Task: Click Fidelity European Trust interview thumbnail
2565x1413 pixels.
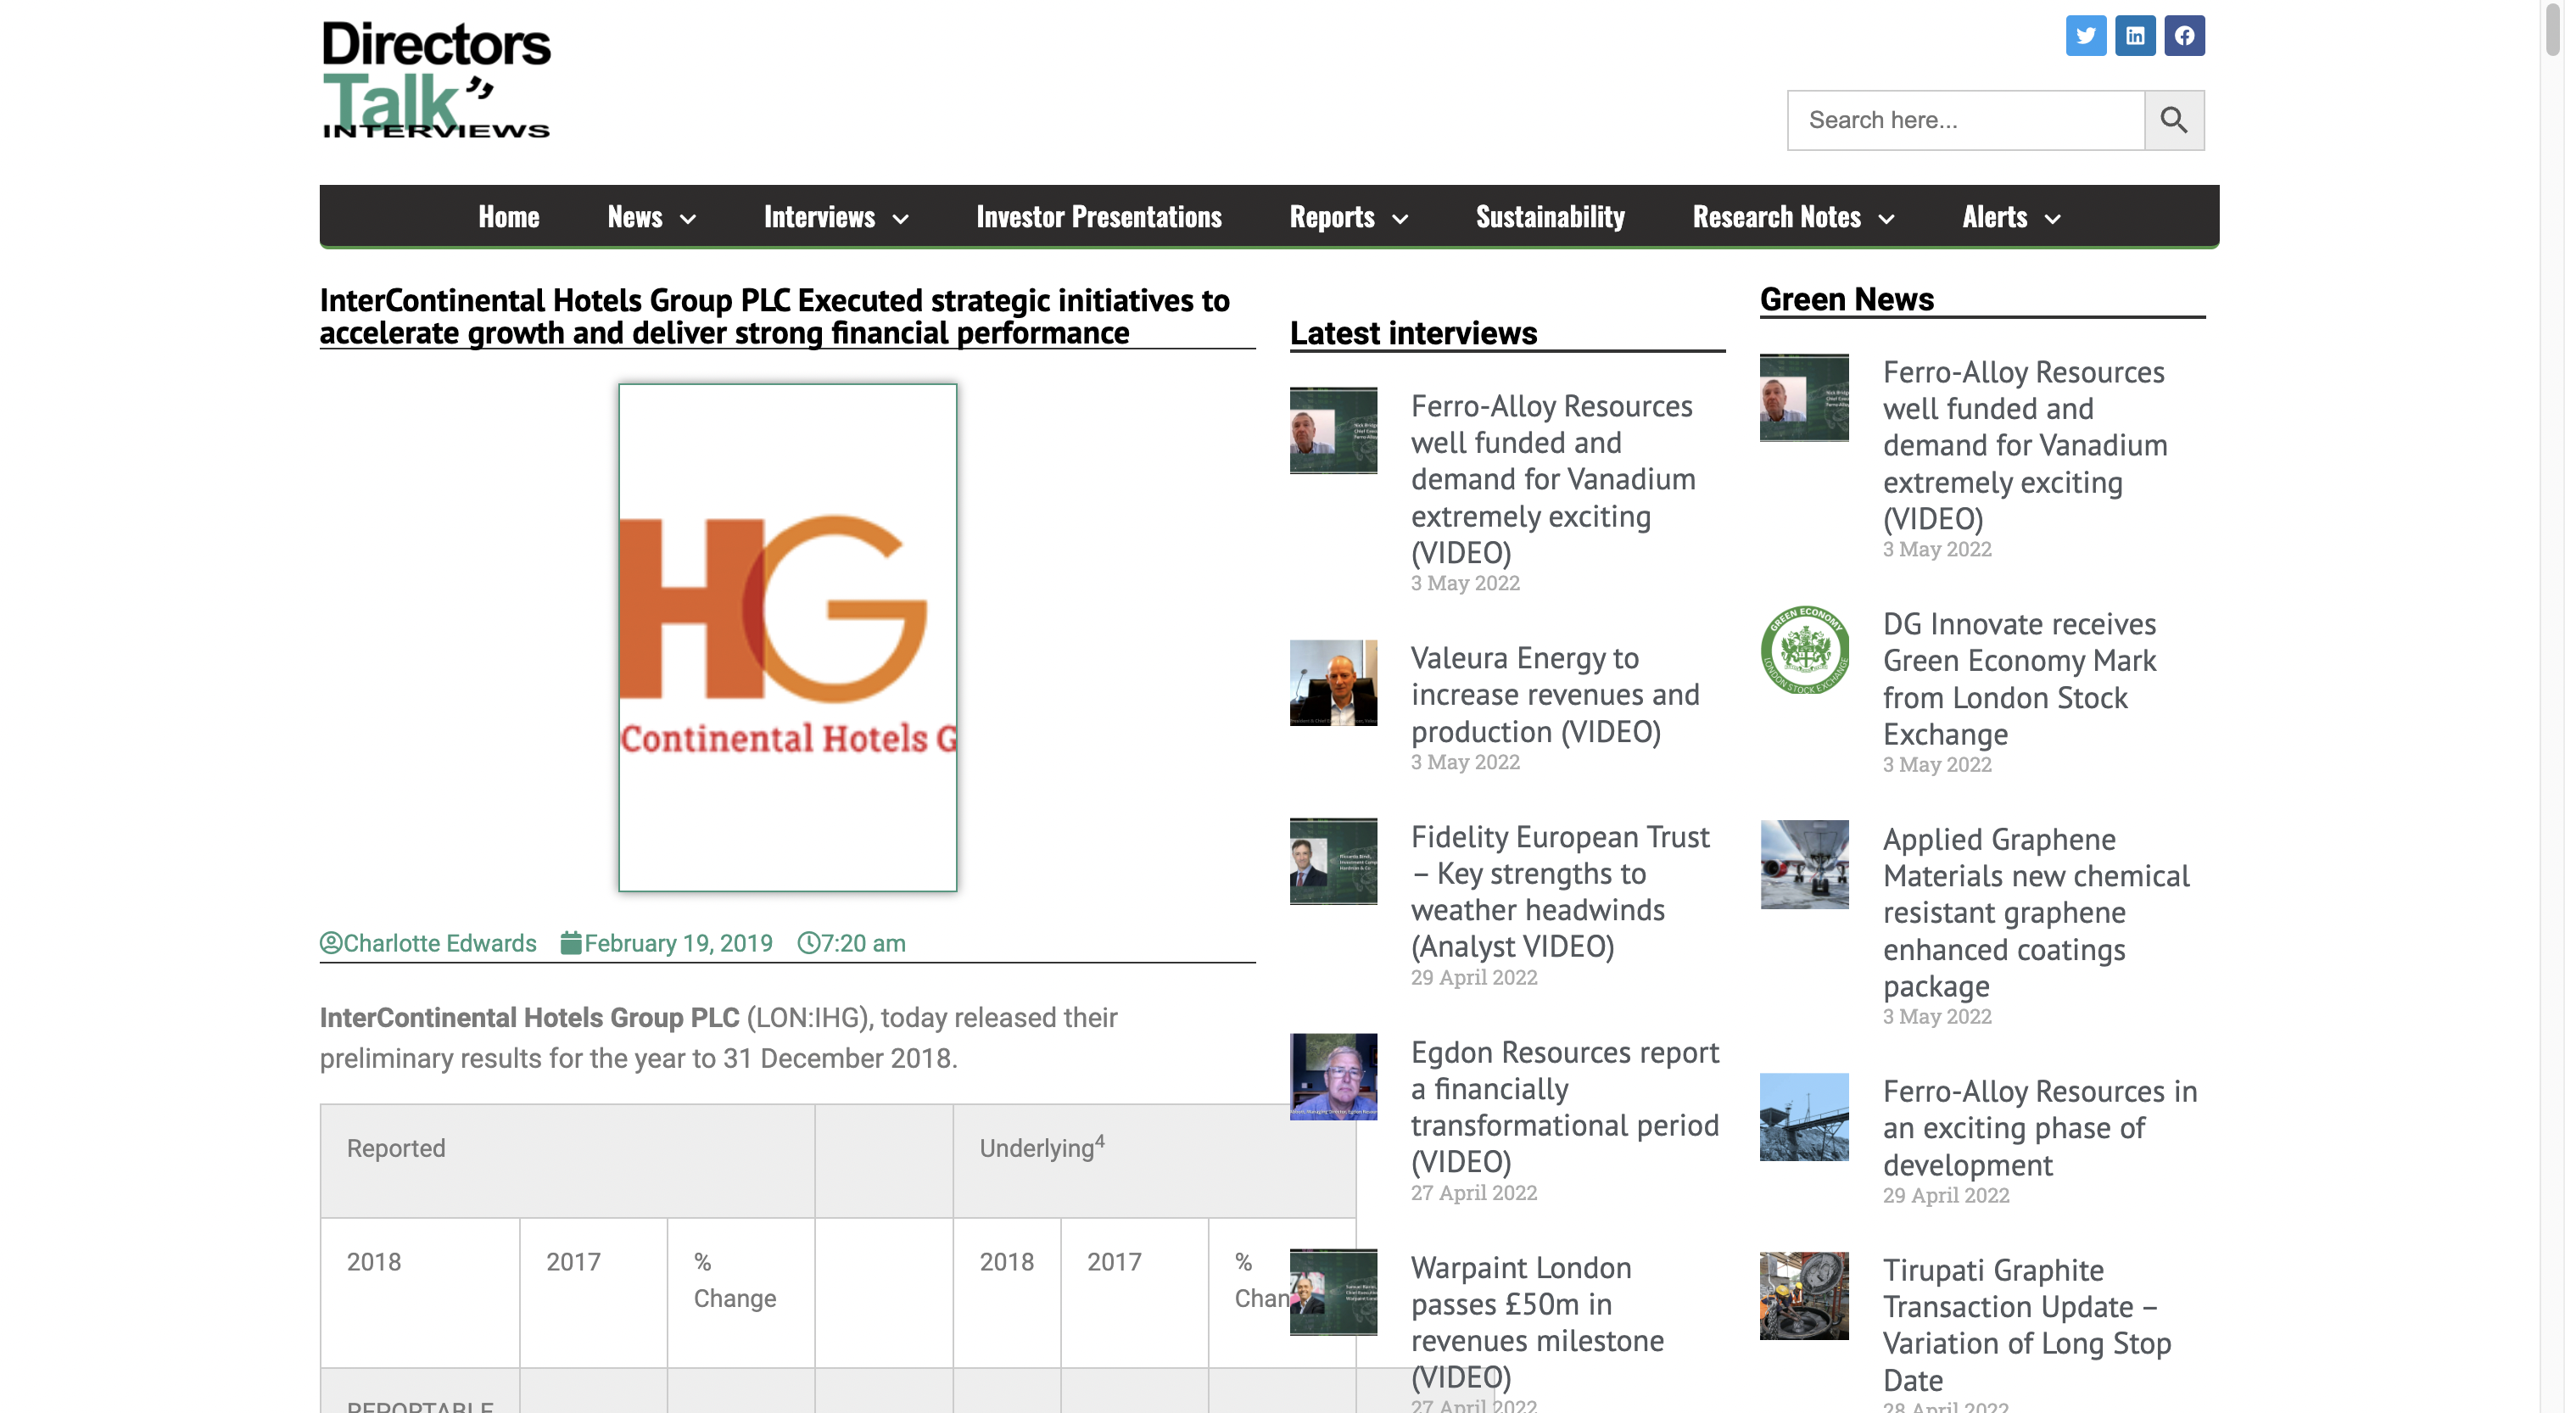Action: 1333,862
